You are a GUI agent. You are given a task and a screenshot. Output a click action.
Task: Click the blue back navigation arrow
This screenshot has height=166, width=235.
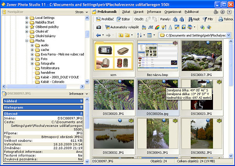pyautogui.click(x=98, y=35)
